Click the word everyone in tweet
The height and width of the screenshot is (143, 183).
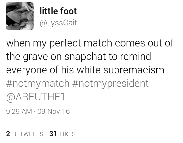pyautogui.click(x=26, y=70)
